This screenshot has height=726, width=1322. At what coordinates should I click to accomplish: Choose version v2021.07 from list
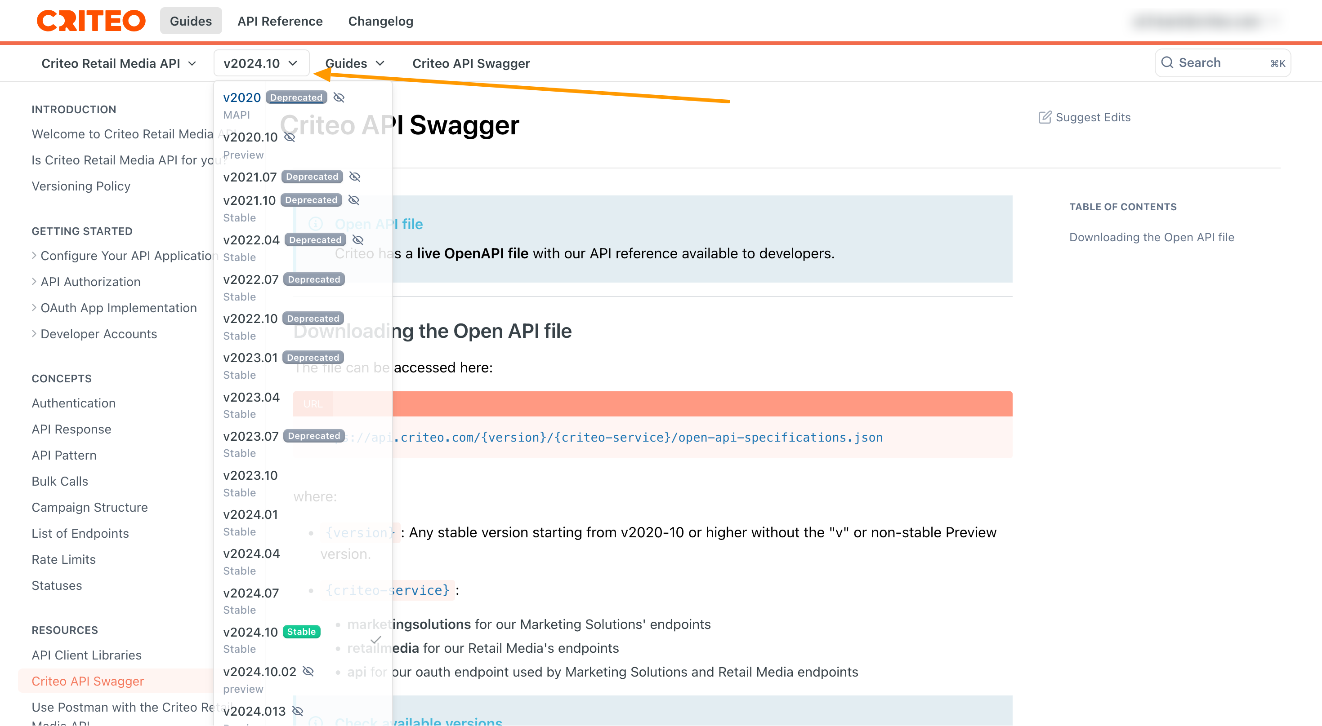303,177
